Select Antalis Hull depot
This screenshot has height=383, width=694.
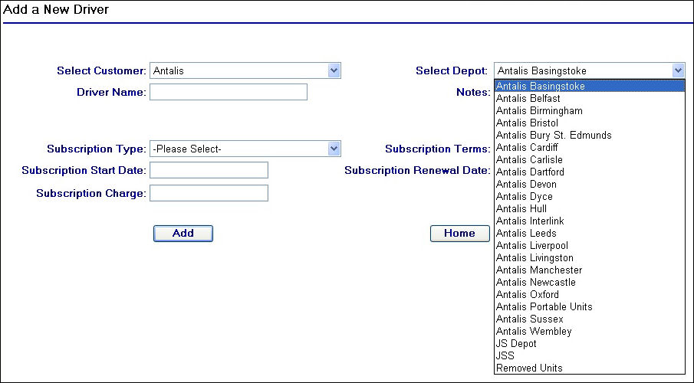coord(590,208)
